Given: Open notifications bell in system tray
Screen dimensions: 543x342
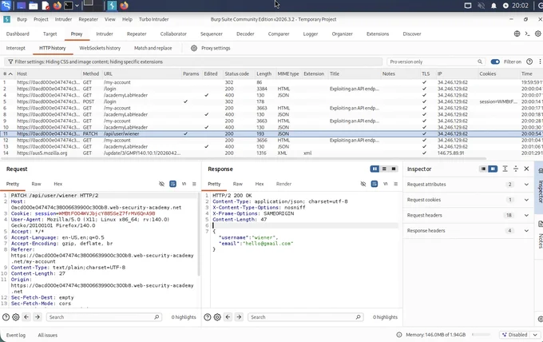Looking at the screenshot, I should [493, 6].
